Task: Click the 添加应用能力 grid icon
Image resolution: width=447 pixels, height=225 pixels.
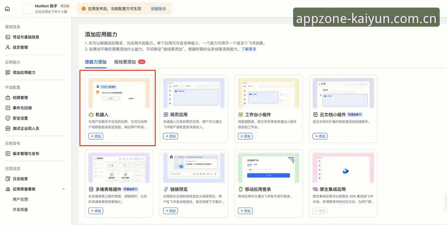Action: pos(8,72)
